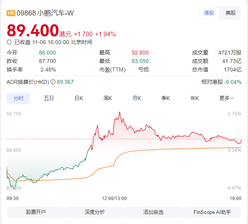
Task: Open 深度分析 button
Action: tap(94, 212)
